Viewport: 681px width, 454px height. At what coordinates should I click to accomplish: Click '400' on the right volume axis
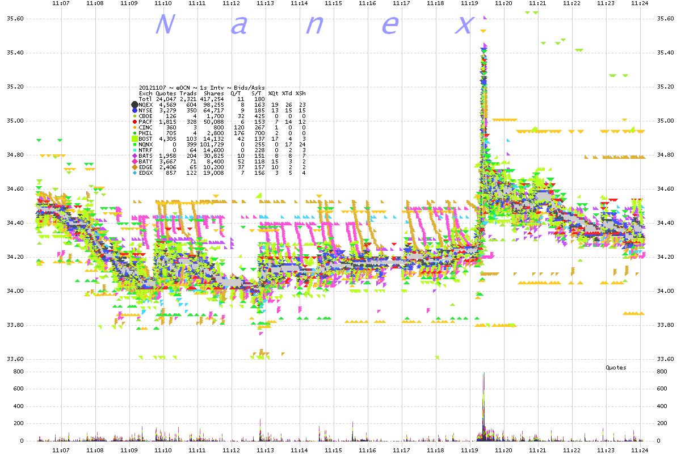pos(661,406)
